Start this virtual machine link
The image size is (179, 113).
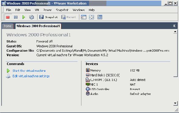(x=29, y=71)
